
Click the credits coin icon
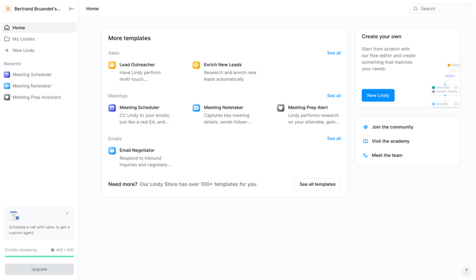pyautogui.click(x=52, y=250)
